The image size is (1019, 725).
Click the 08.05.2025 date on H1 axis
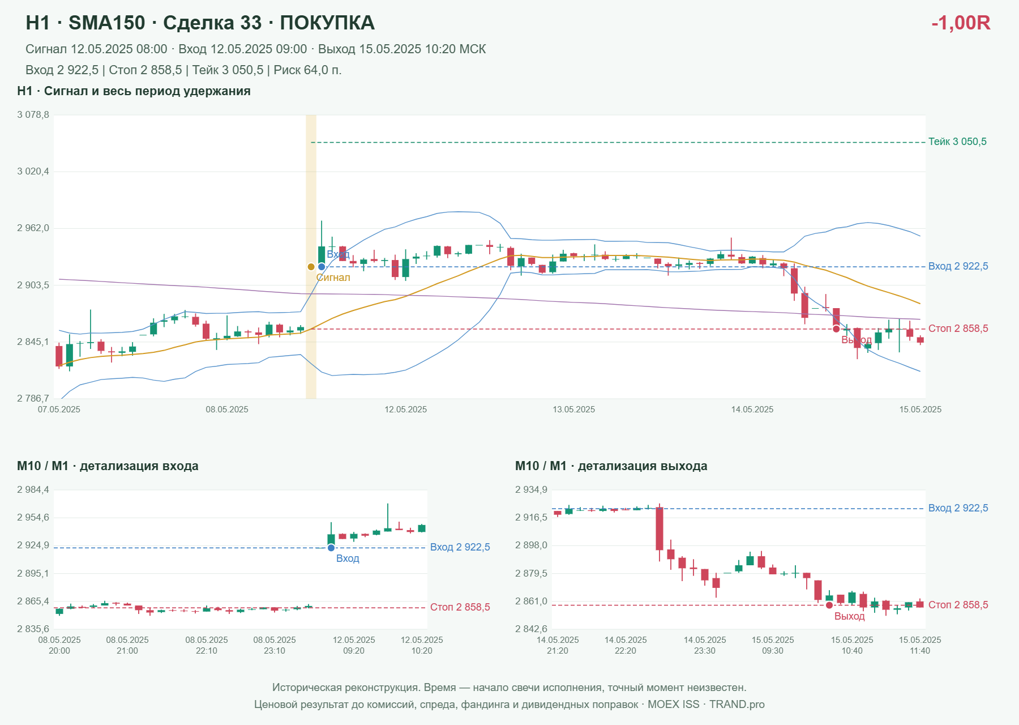pyautogui.click(x=227, y=410)
